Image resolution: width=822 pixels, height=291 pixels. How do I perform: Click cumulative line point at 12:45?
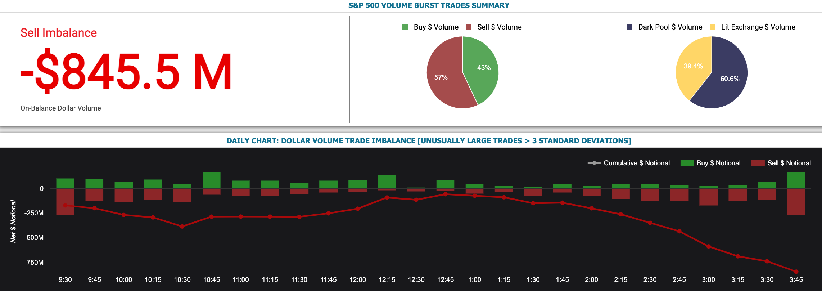coord(446,194)
